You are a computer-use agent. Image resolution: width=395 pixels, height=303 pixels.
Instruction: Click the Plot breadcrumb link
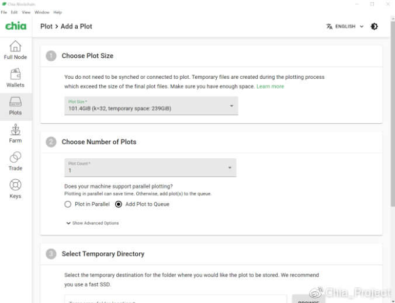(x=46, y=26)
